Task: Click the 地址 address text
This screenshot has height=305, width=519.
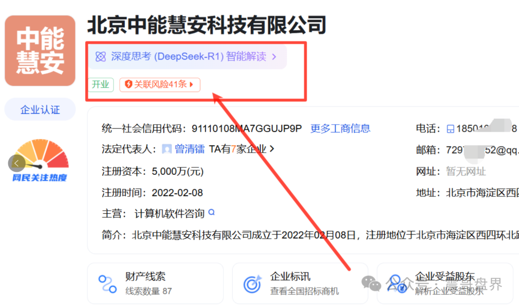Action: coord(482,193)
